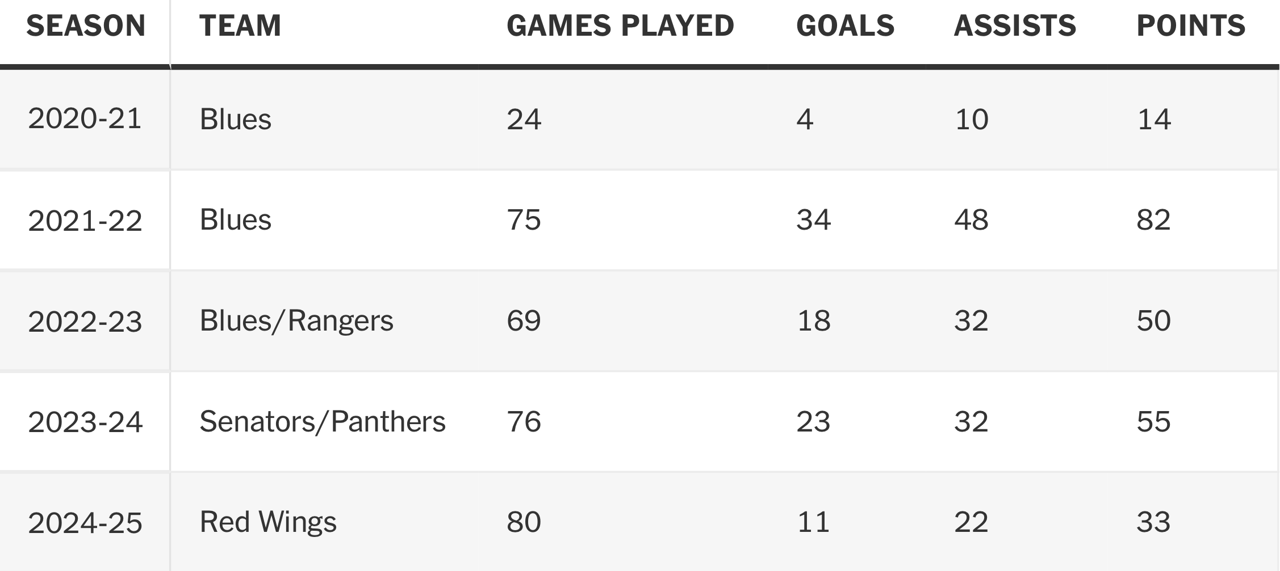Click the 48 assists value
This screenshot has height=571, width=1280.
coord(971,220)
